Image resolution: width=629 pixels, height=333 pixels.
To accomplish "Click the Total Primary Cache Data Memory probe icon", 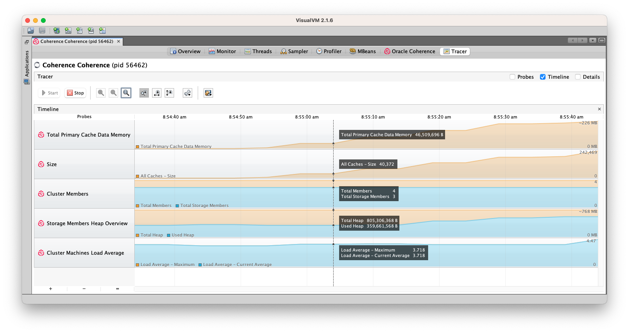I will pyautogui.click(x=41, y=135).
